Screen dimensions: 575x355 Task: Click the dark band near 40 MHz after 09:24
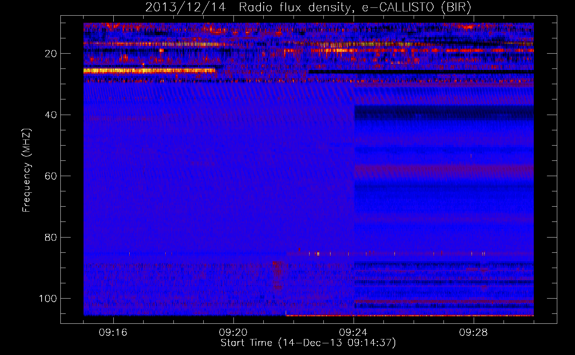pos(444,113)
